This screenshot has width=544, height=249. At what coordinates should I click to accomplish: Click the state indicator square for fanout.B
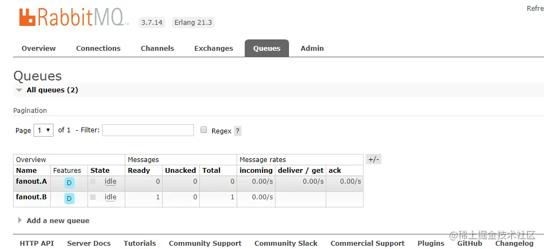click(93, 197)
